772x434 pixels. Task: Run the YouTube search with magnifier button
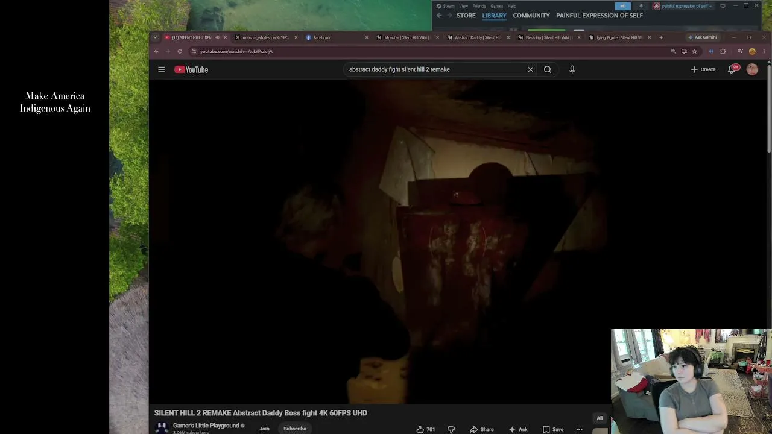coord(548,69)
